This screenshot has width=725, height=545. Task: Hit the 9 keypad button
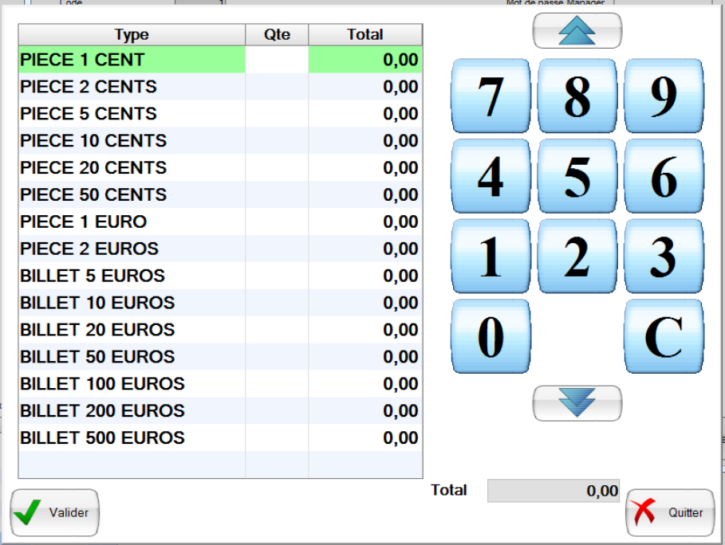664,96
